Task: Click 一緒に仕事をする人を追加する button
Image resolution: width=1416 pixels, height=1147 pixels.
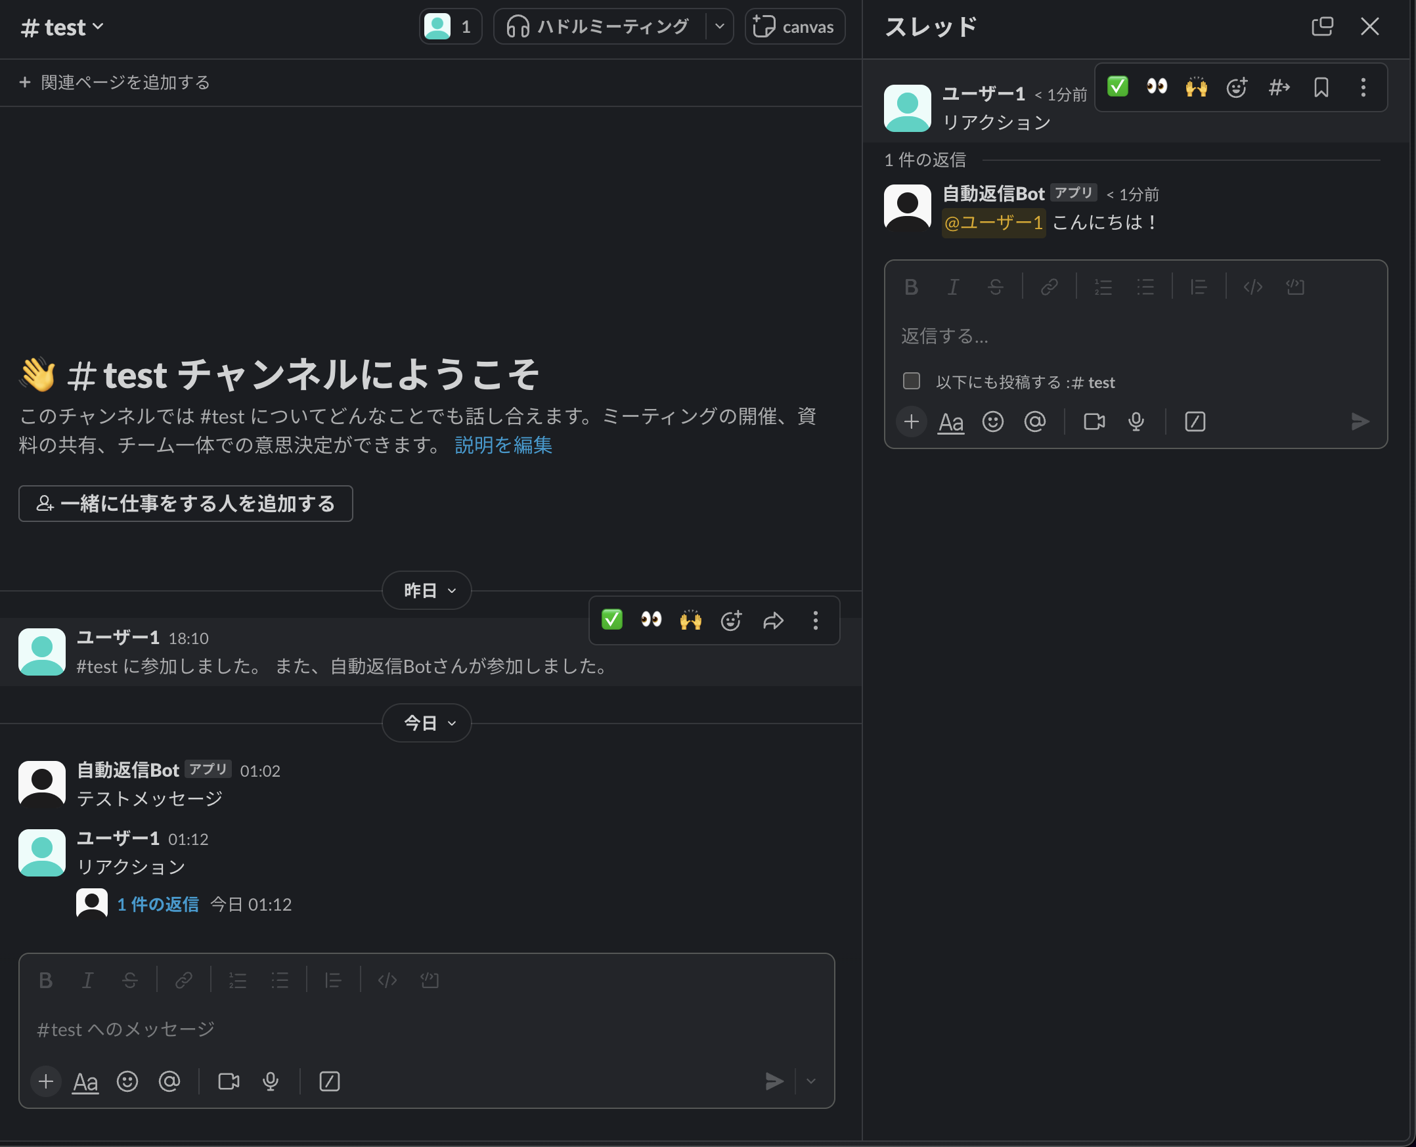Action: pyautogui.click(x=185, y=504)
